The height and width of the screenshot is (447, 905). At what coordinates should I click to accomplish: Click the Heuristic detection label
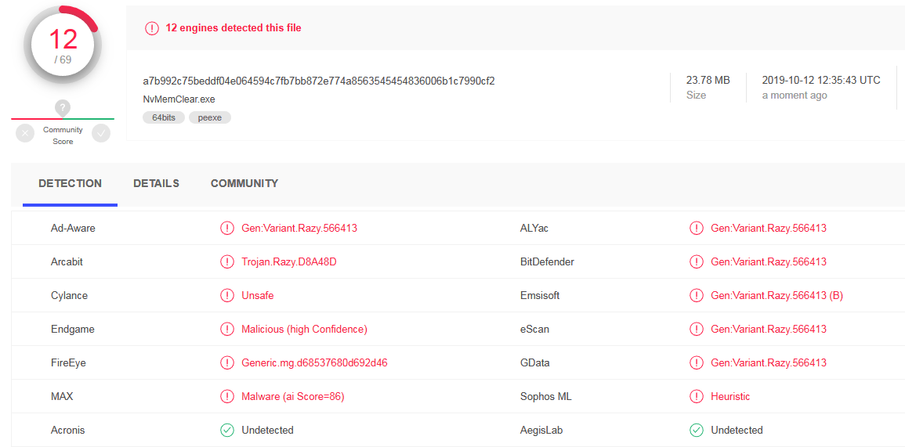point(730,396)
